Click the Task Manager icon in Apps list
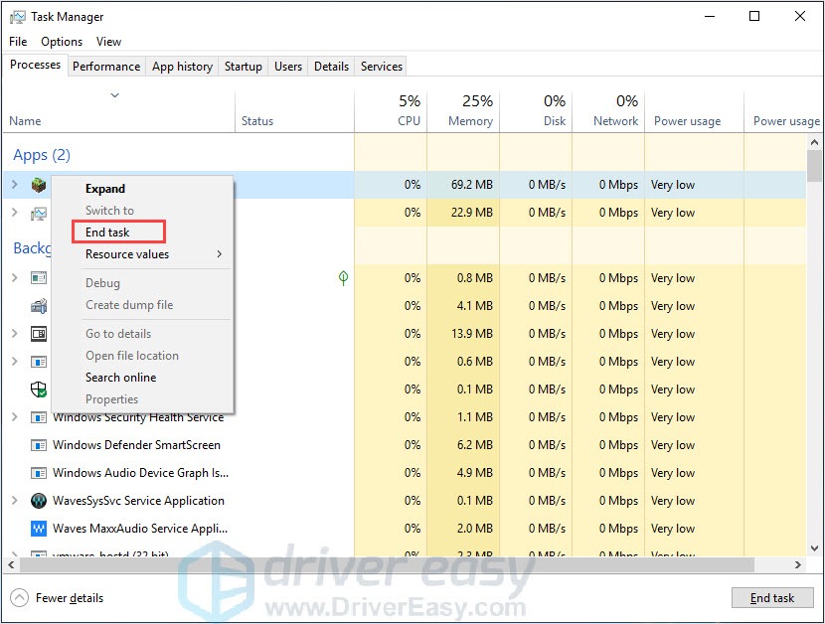 pos(39,213)
